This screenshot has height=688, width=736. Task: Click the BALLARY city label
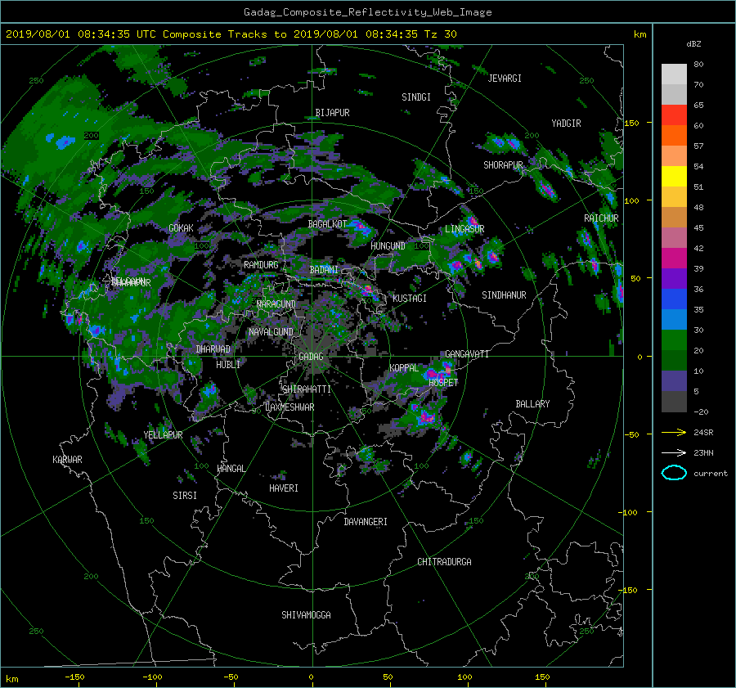pos(532,404)
